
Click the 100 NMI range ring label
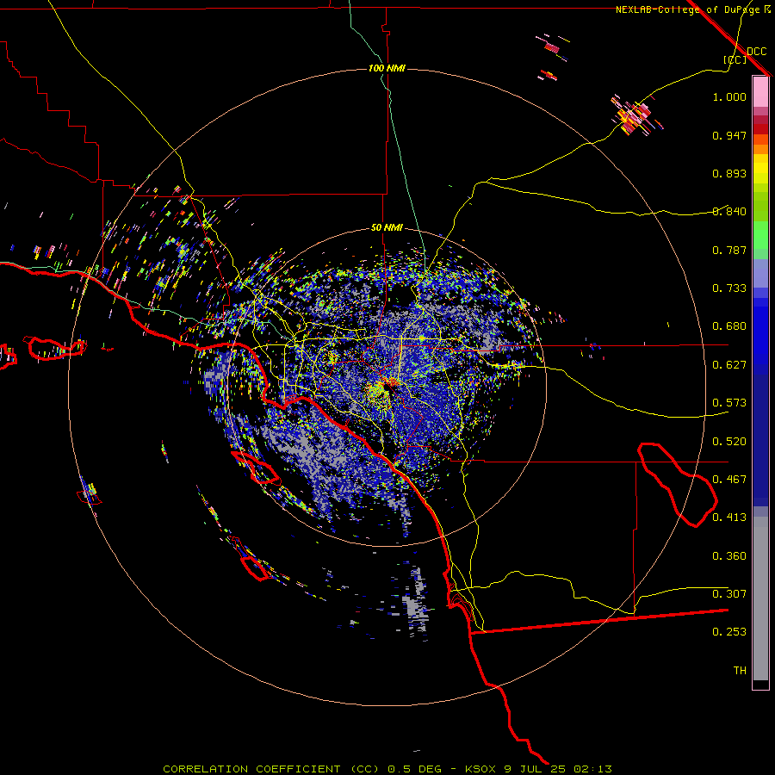(x=387, y=68)
